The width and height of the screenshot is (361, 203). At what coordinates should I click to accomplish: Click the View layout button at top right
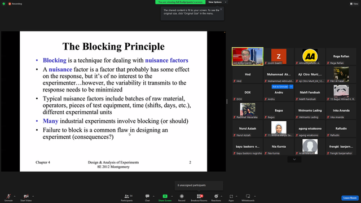tap(354, 4)
